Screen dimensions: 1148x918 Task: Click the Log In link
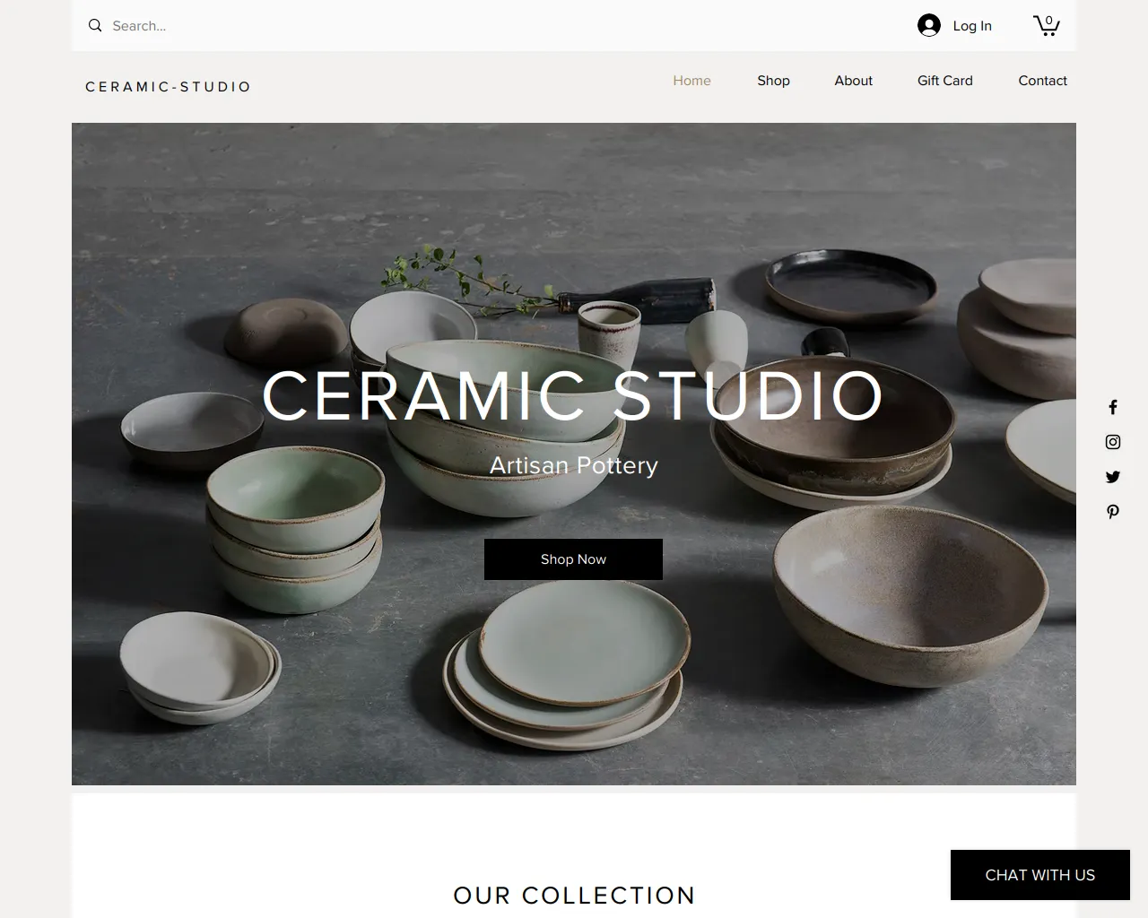point(972,26)
